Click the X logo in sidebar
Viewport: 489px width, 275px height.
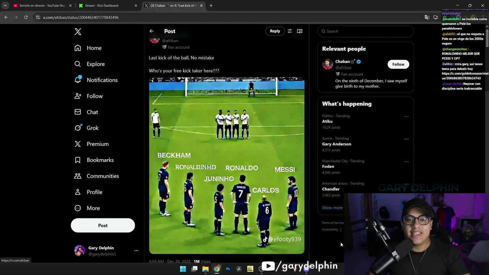[x=78, y=32]
